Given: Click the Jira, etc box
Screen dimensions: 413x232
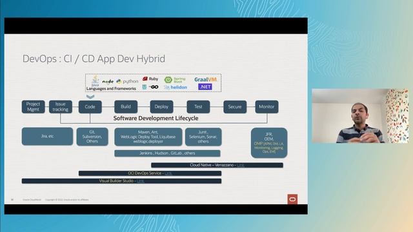Looking at the screenshot, I should point(47,136).
